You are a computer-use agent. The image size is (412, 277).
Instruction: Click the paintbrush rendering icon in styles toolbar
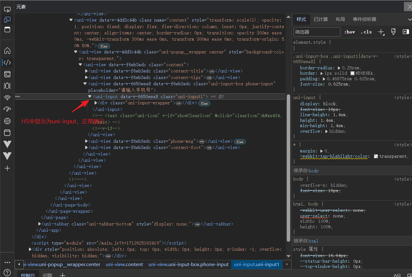point(393,32)
